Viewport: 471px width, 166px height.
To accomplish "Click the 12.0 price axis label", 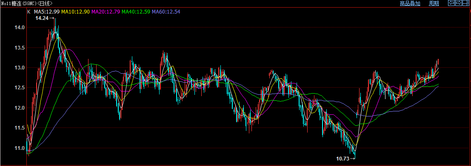I will click(x=20, y=108).
